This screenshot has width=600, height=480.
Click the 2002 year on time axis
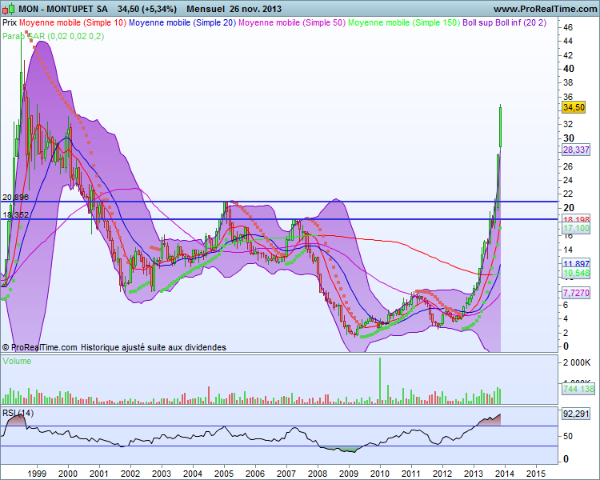[130, 474]
